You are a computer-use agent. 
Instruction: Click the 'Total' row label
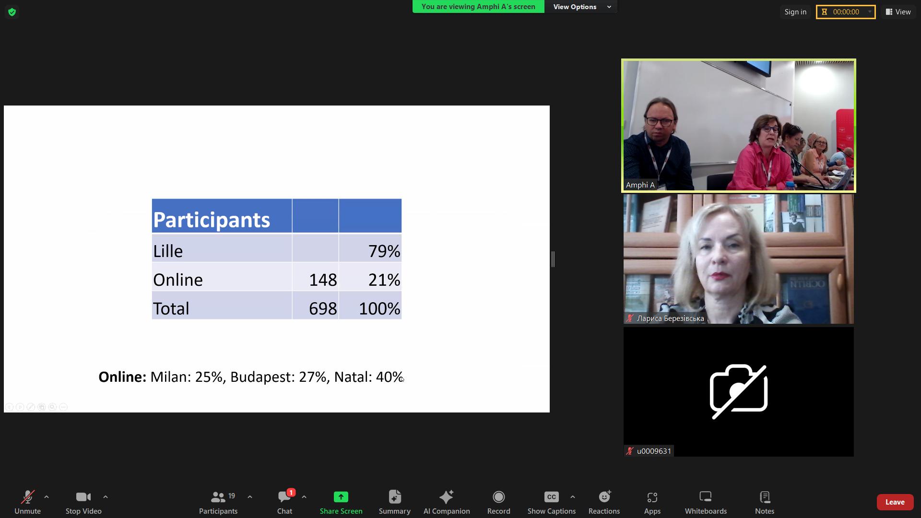[x=171, y=308]
